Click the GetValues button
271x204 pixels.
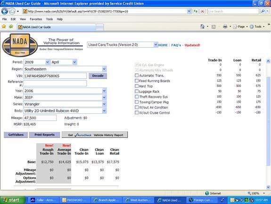click(x=16, y=135)
